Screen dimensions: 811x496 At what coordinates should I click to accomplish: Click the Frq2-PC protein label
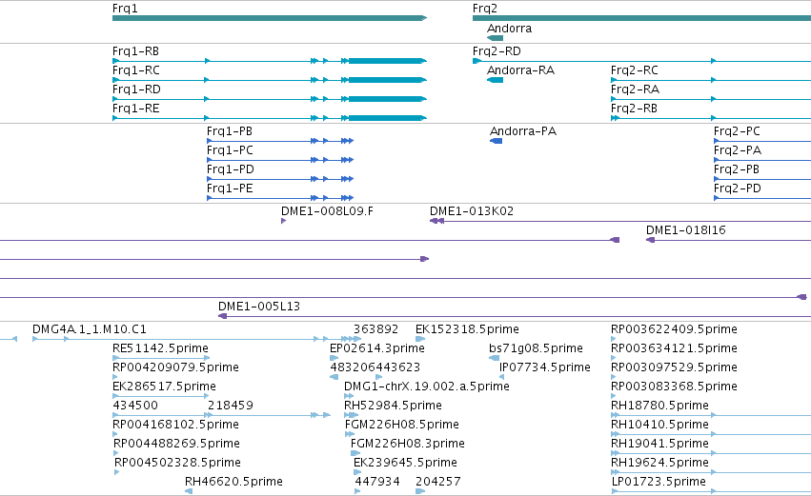tap(737, 131)
